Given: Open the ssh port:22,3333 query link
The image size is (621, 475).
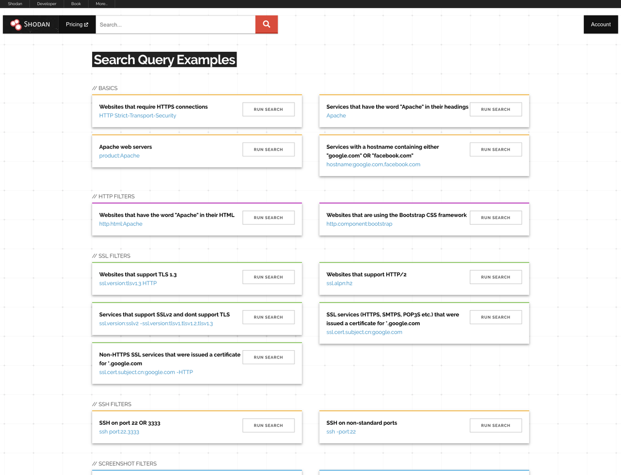Looking at the screenshot, I should (119, 431).
